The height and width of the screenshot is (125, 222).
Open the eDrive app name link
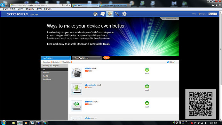pyautogui.click(x=88, y=118)
